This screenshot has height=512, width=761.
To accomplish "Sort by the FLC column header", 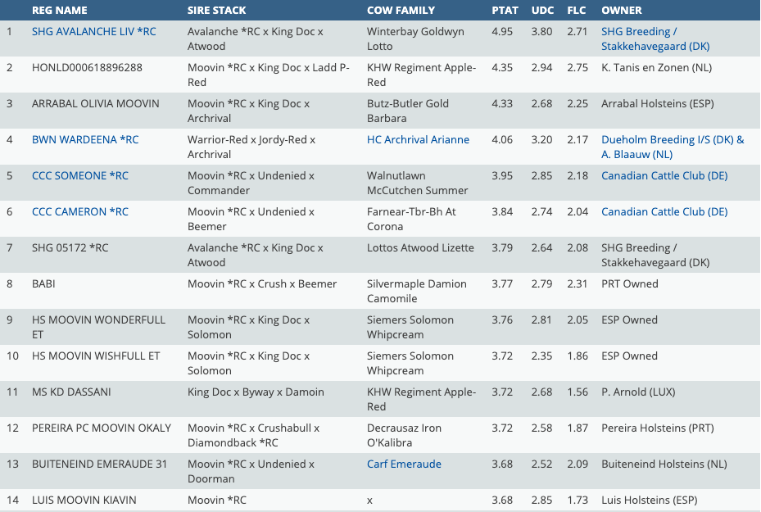I will [x=577, y=11].
